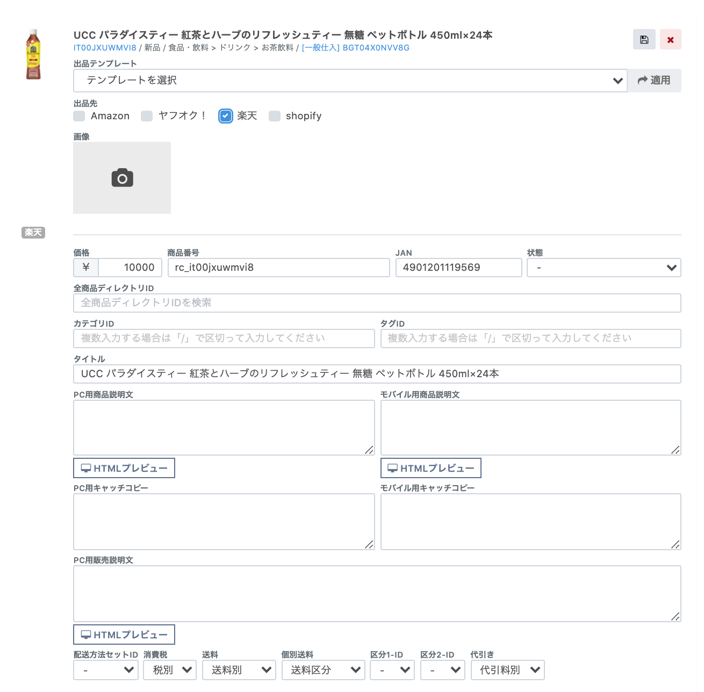Click the PC用販売説明文 text area
Viewport: 704px width, 692px height.
(377, 594)
